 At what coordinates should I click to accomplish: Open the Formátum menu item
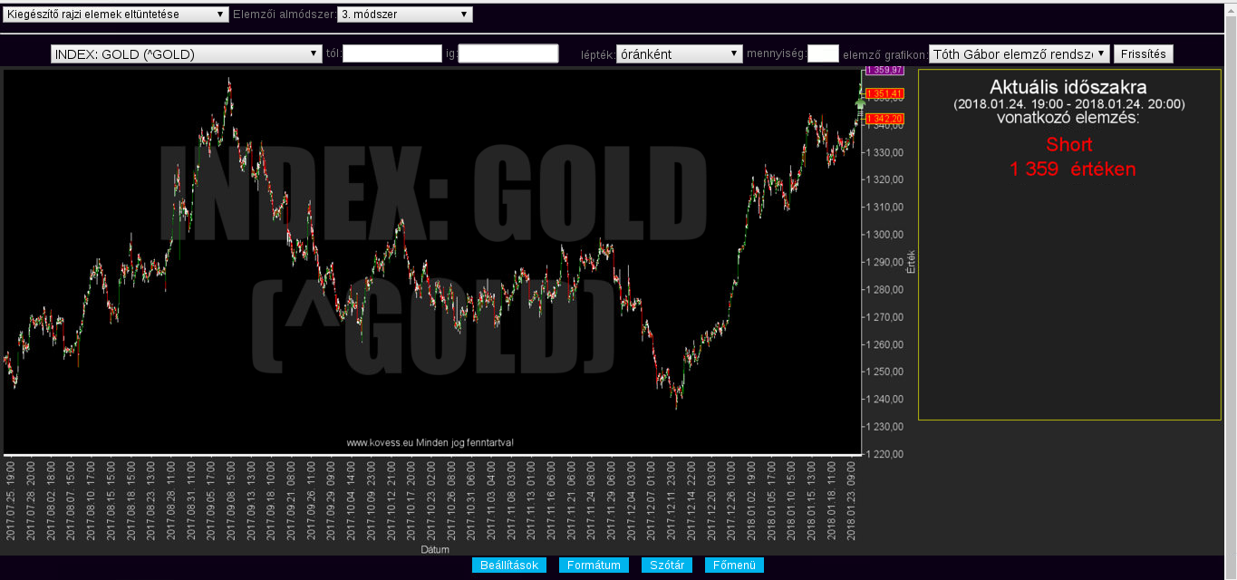point(594,565)
